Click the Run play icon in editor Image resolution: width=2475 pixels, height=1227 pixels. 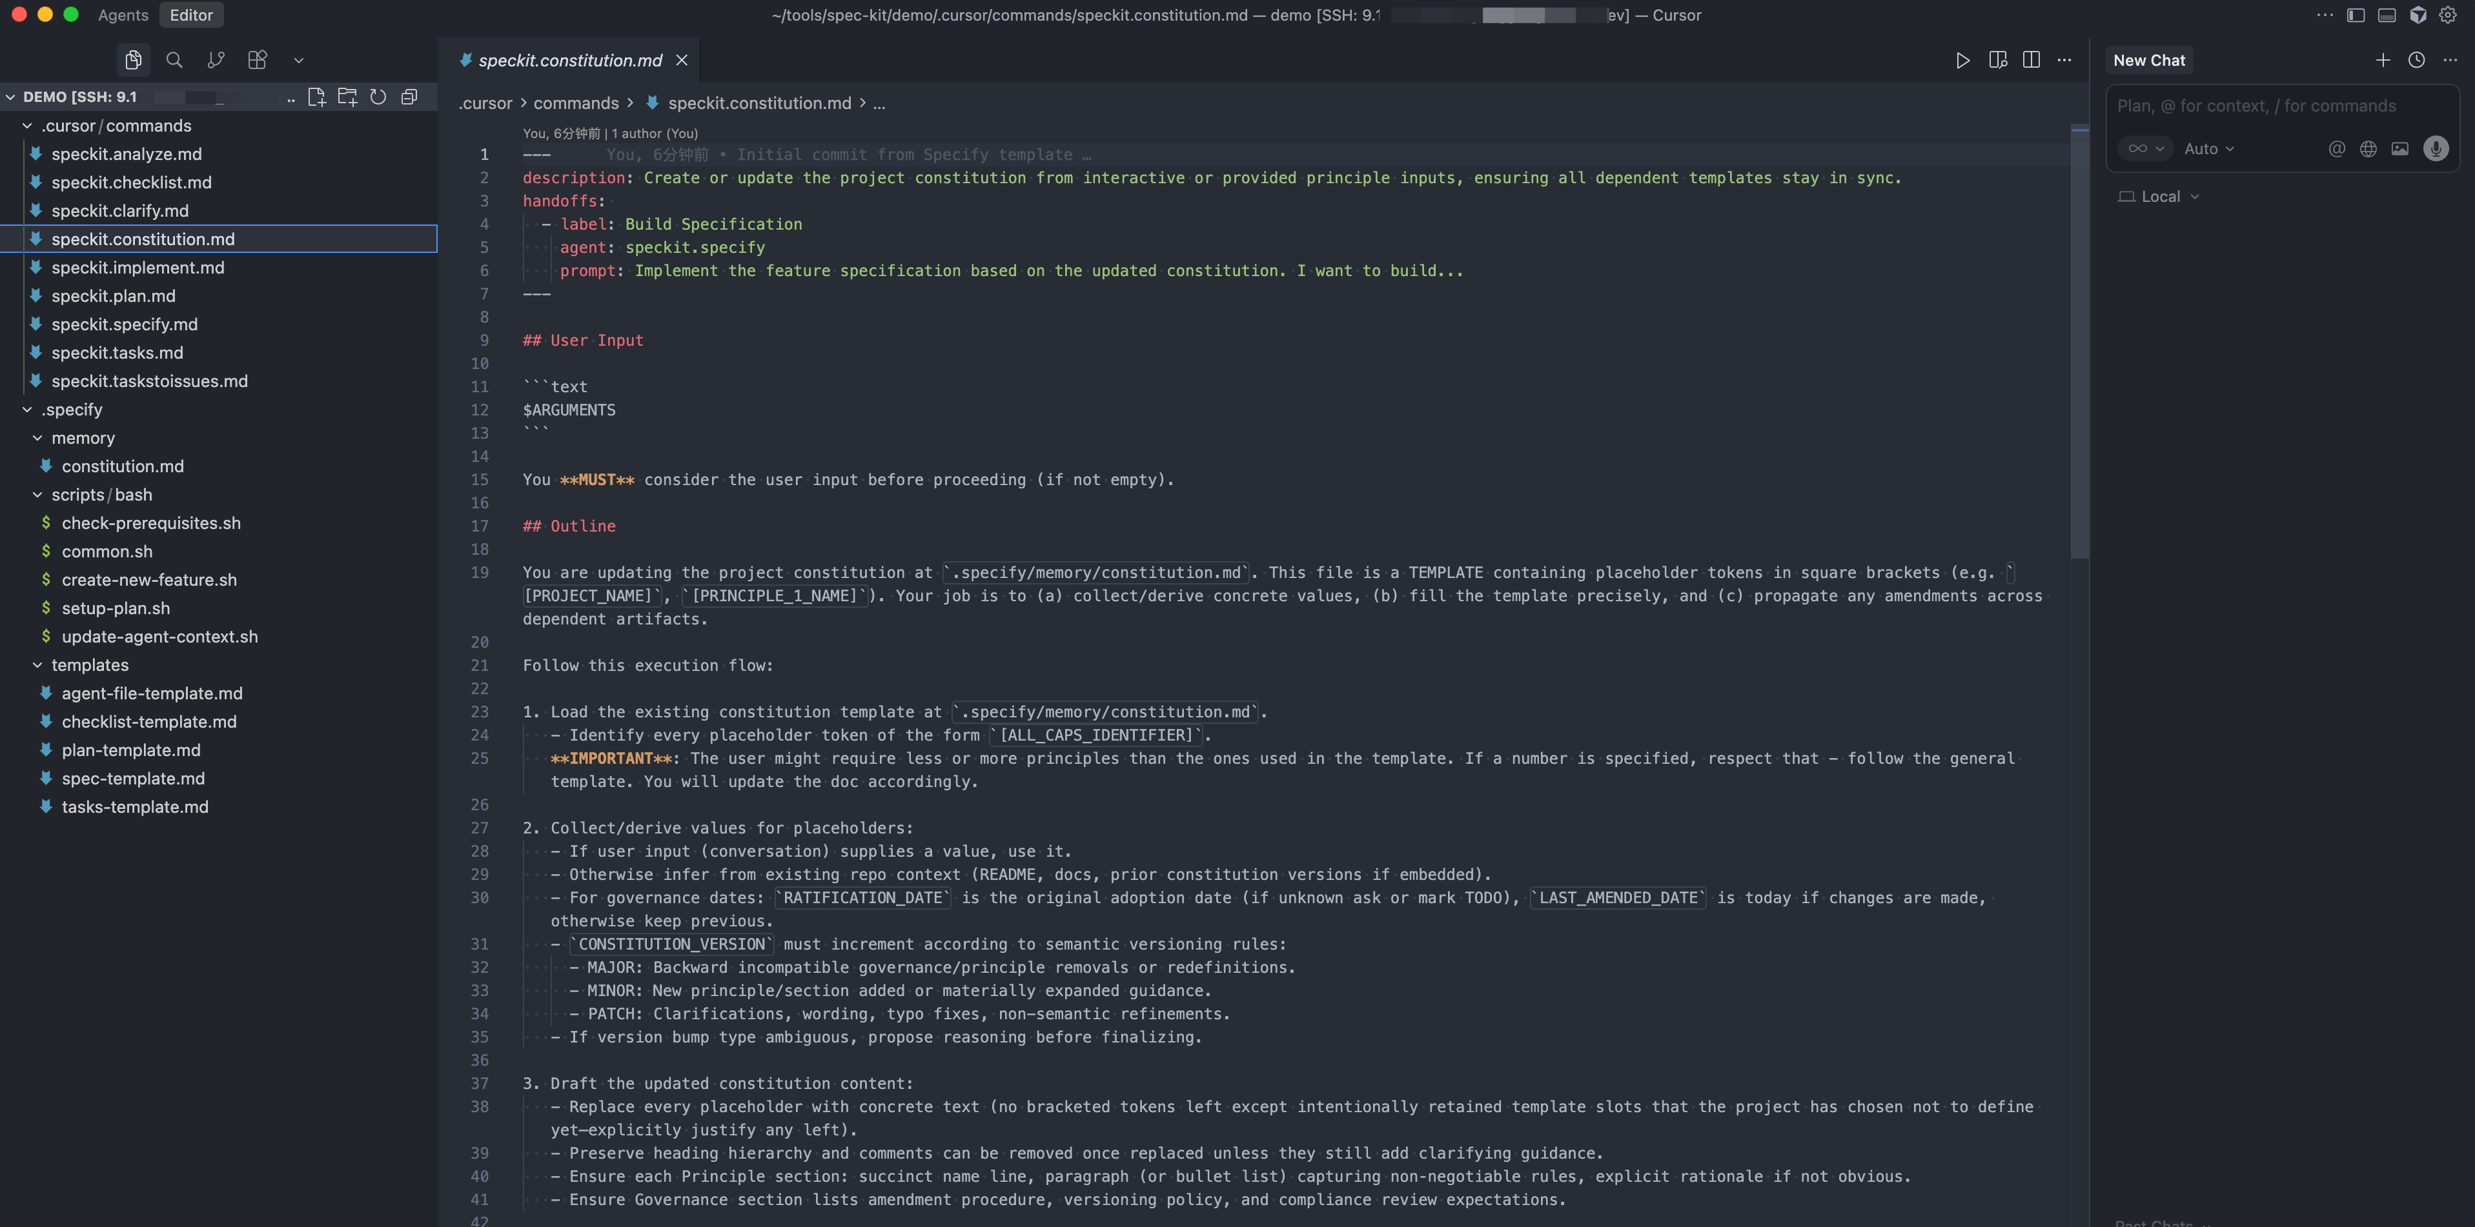(x=1962, y=61)
